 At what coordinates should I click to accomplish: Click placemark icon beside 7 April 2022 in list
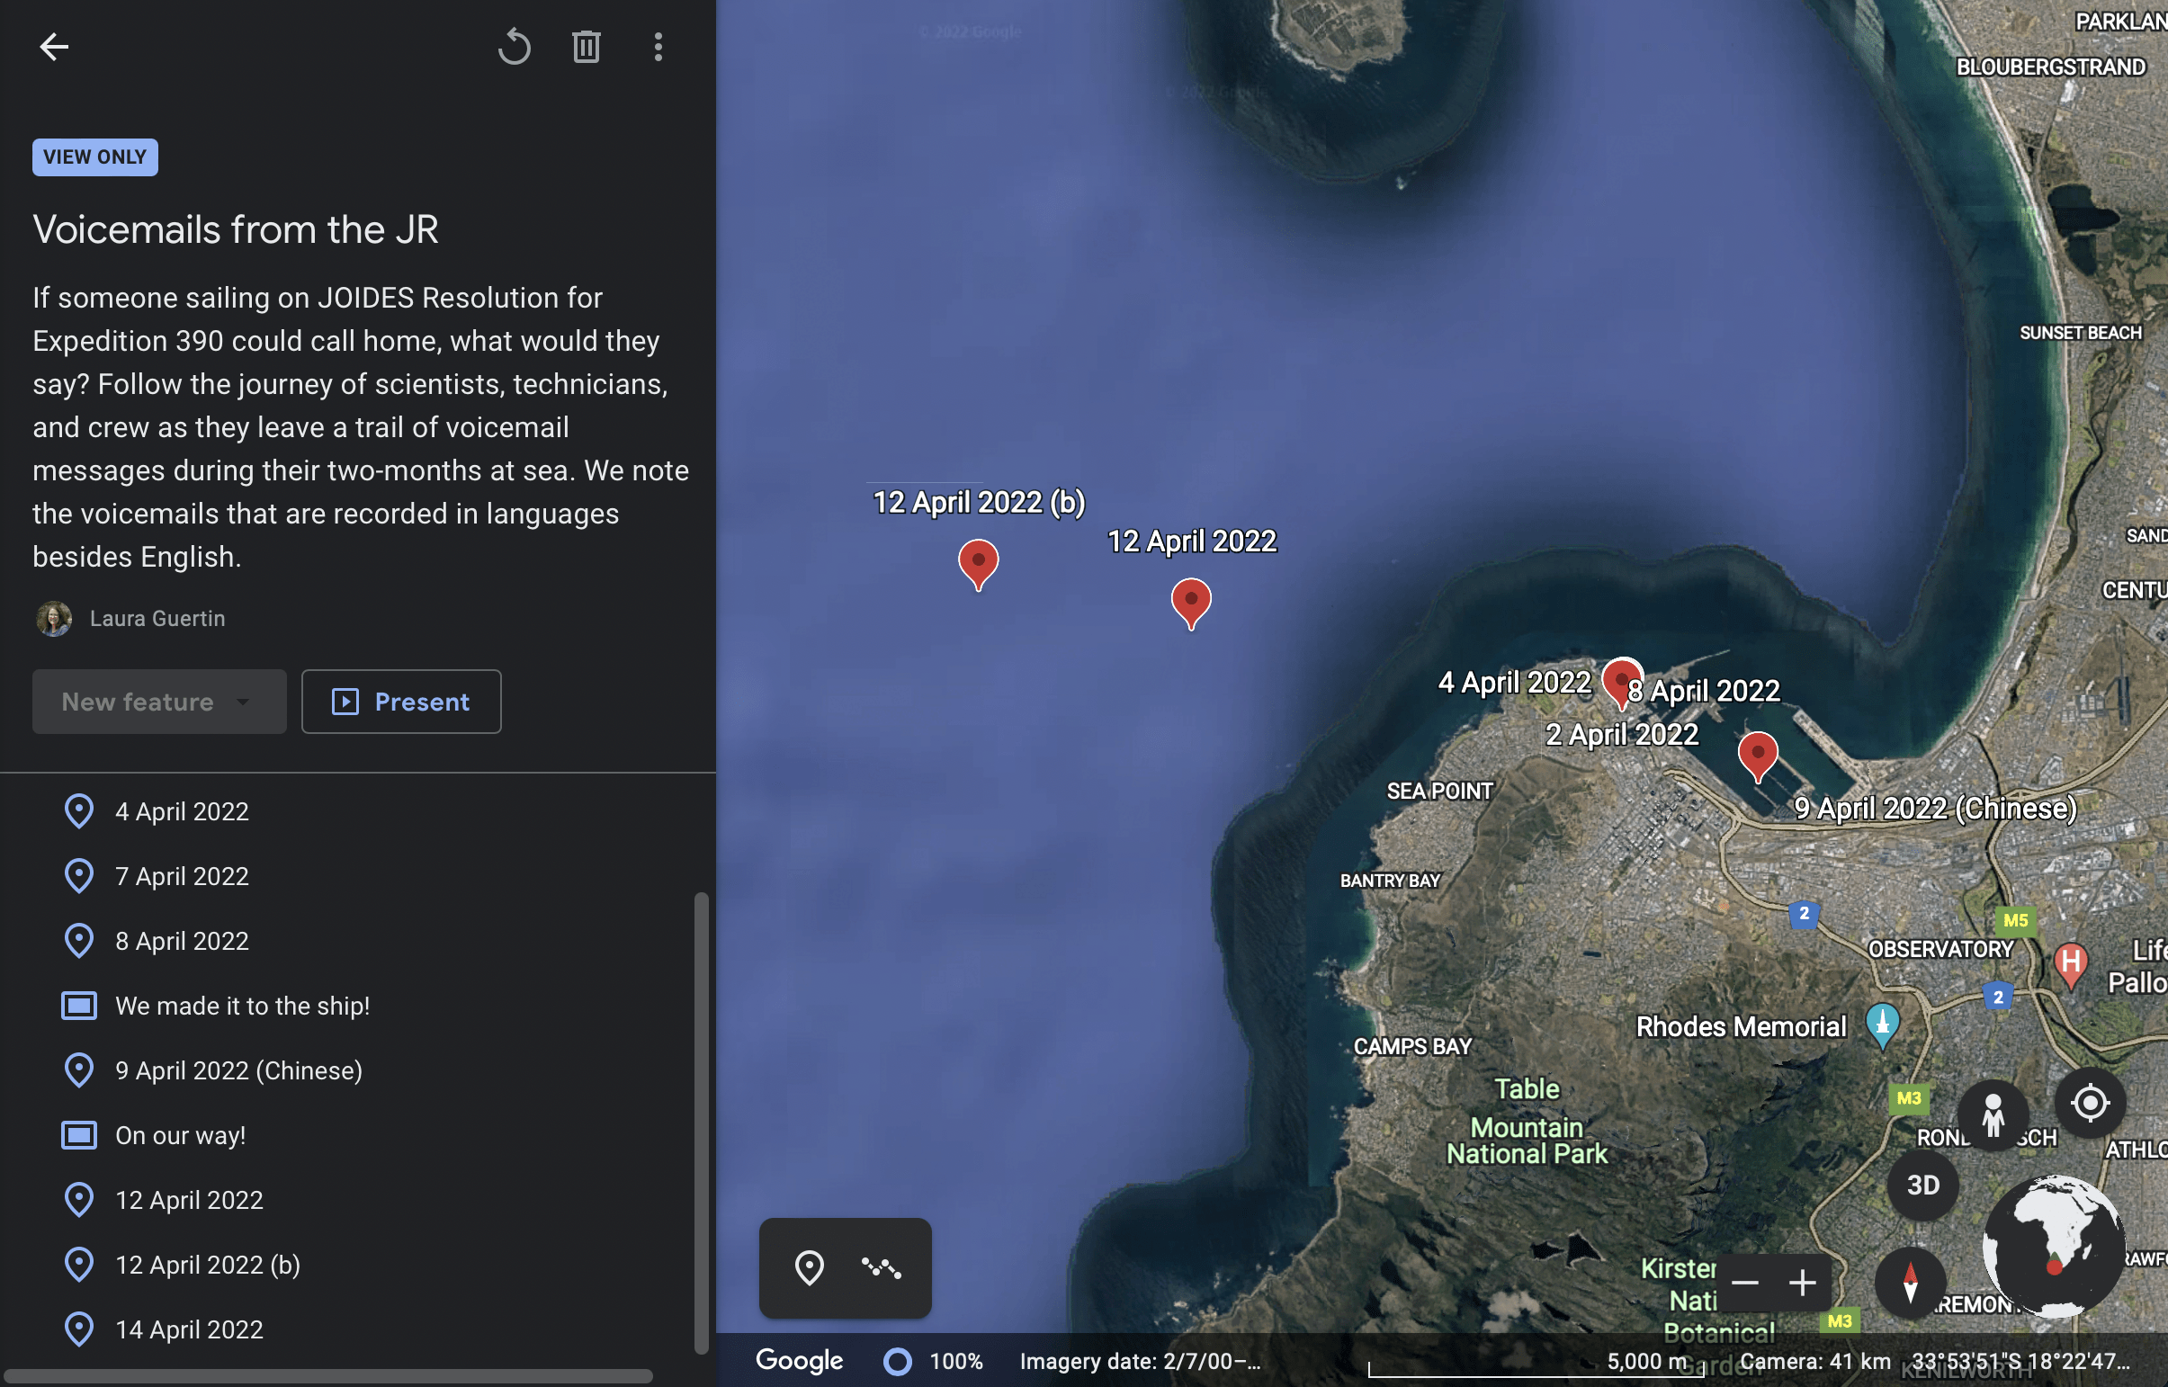pyautogui.click(x=79, y=876)
